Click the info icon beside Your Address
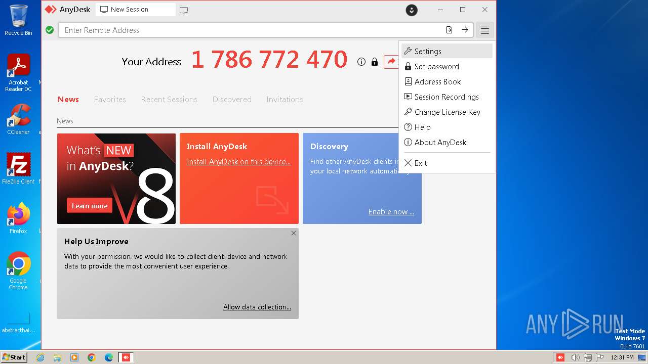The height and width of the screenshot is (364, 648). [x=361, y=62]
